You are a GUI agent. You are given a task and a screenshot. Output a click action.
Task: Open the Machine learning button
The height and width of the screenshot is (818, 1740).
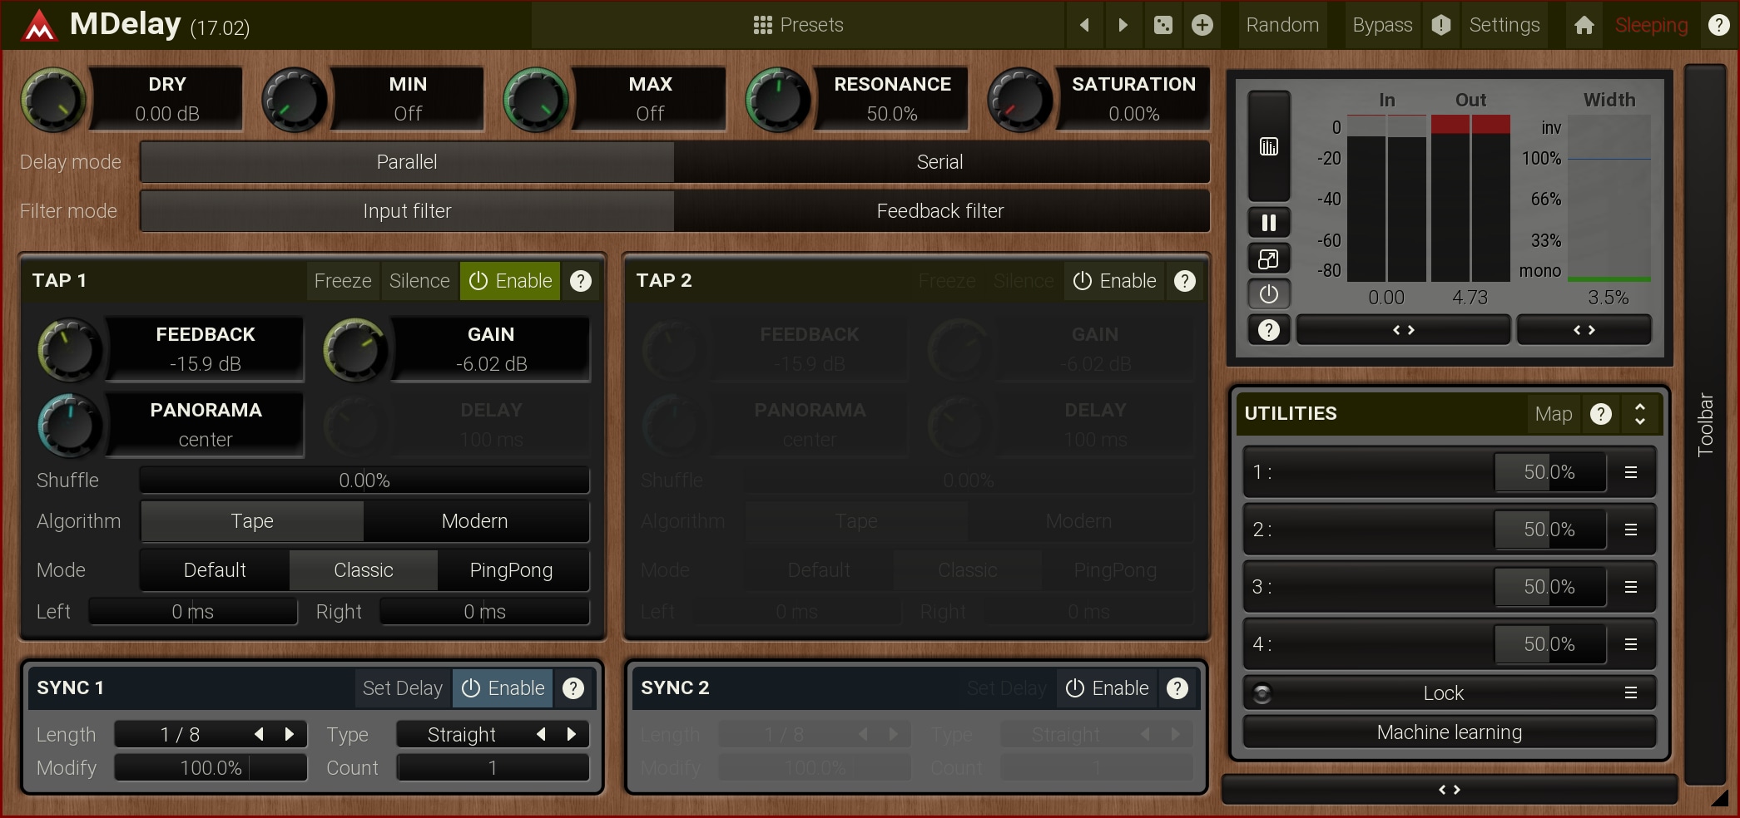[x=1449, y=732]
